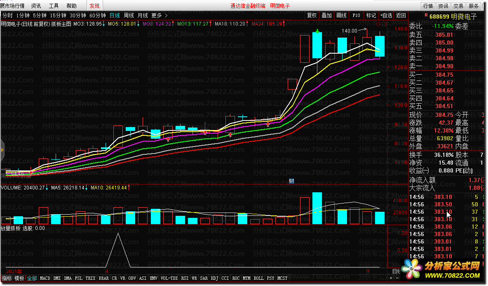Click the left-edge panel expander arrow
Viewport: 488px width, 286px height.
(2, 150)
